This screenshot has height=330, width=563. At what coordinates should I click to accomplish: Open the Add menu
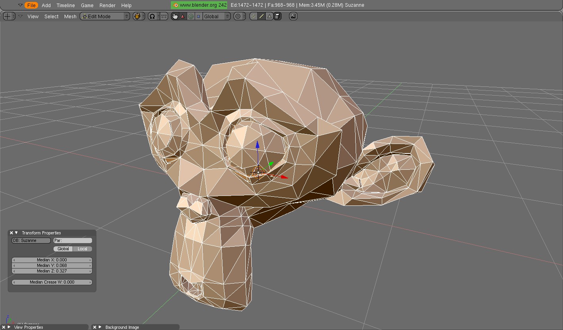46,5
